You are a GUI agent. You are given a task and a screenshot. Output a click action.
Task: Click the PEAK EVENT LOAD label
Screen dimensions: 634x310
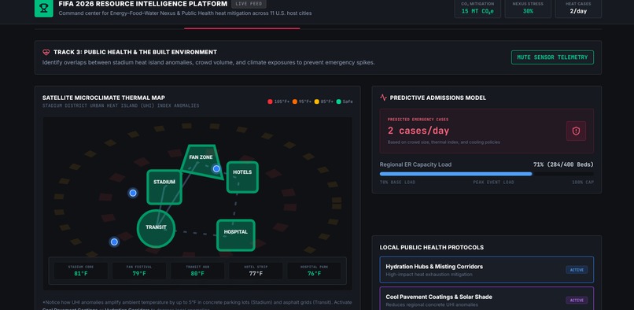click(493, 183)
